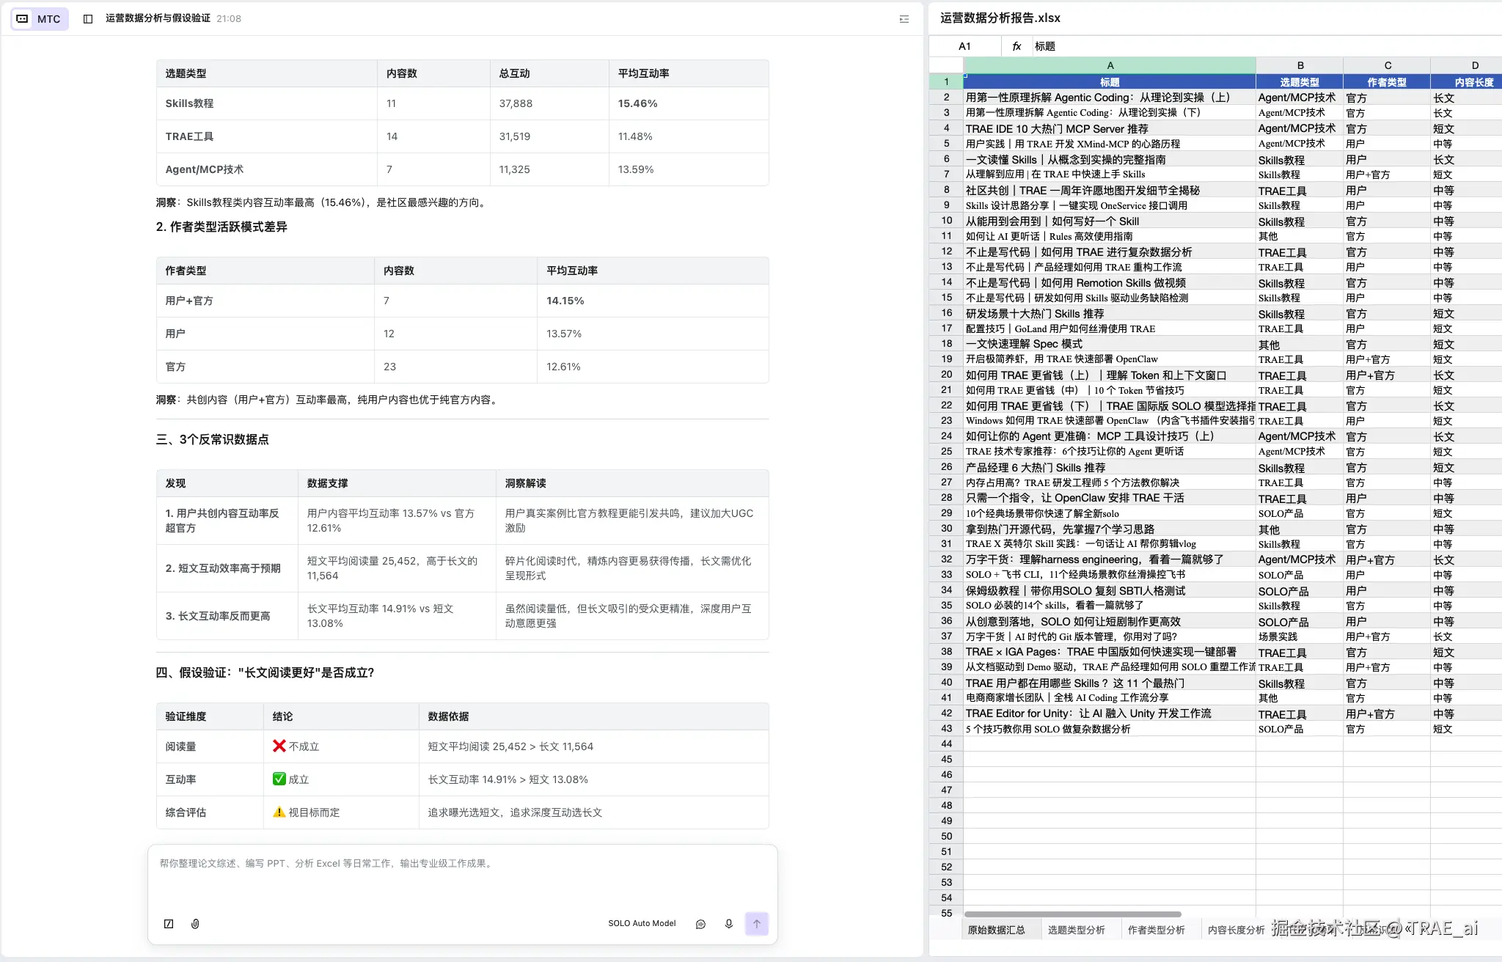Click the 15.46% average interaction rate value
The height and width of the screenshot is (962, 1502).
click(637, 103)
